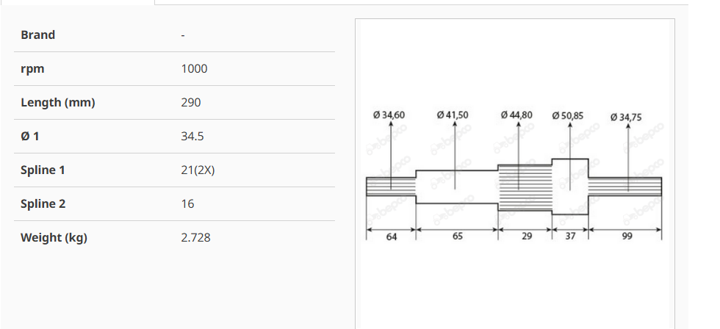Click the 64 length dimension in drawing
Viewport: 720px width, 329px height.
390,236
